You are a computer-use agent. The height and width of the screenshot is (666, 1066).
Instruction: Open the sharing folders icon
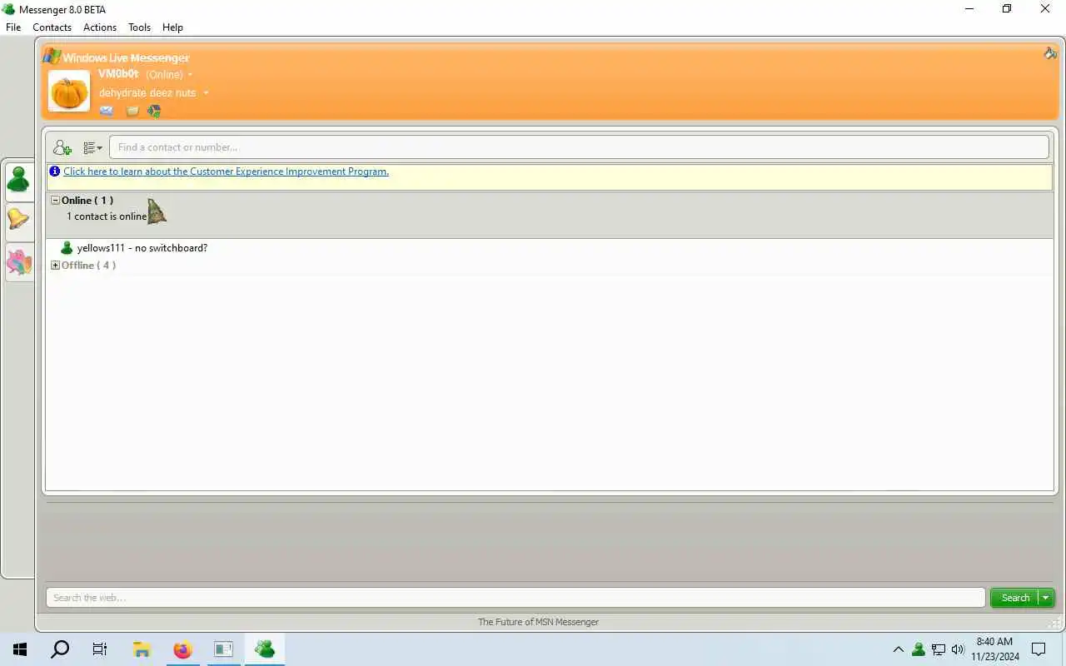[x=132, y=111]
